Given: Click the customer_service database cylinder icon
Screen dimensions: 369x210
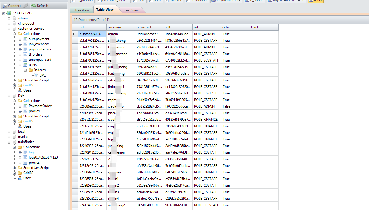Looking at the screenshot, I should (x=14, y=29).
